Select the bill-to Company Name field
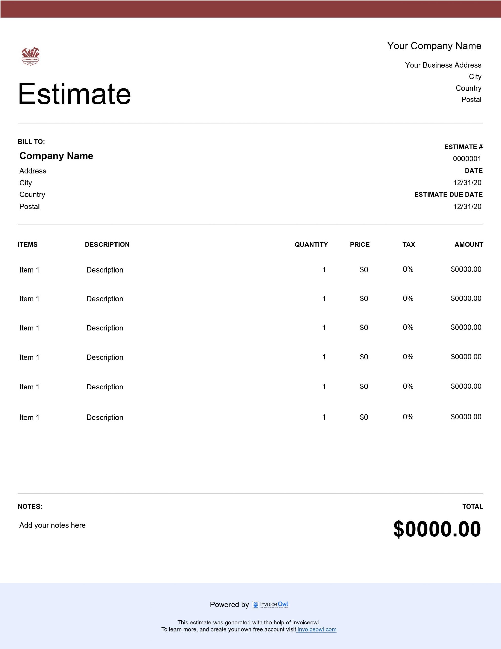 click(56, 156)
